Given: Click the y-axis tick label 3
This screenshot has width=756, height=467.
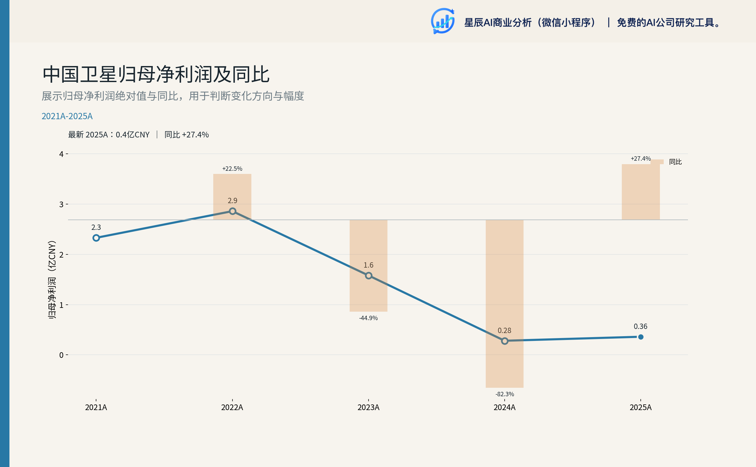Looking at the screenshot, I should (61, 204).
